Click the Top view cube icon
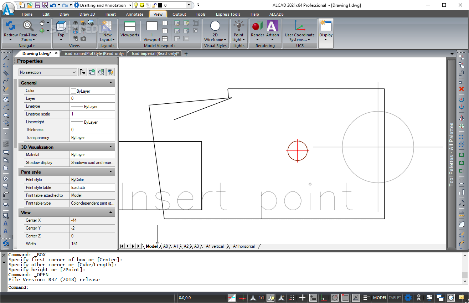 [x=61, y=26]
